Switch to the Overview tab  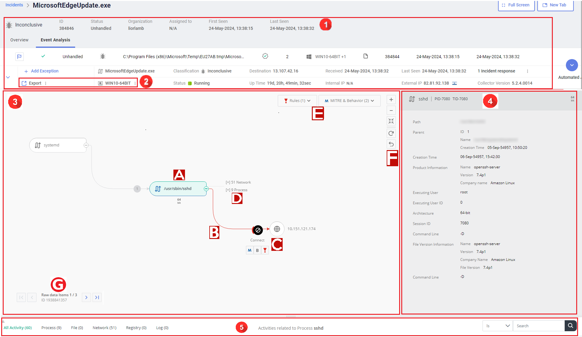19,40
